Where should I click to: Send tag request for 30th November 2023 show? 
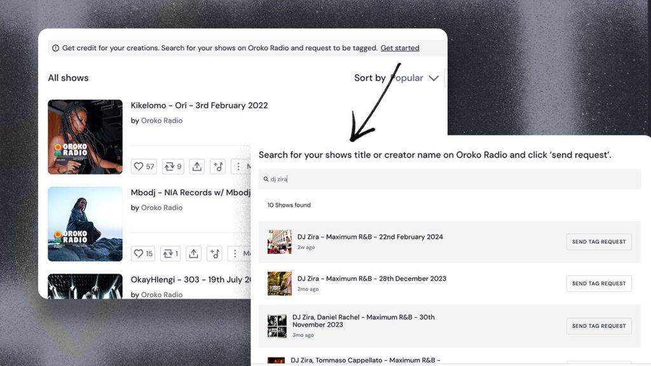pos(599,326)
